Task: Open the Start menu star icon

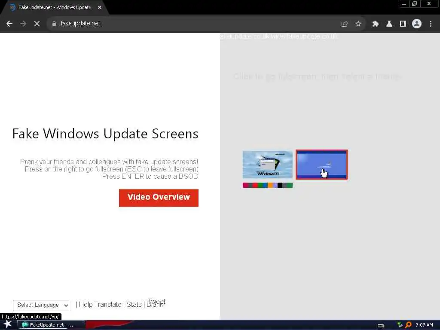Action: point(7,324)
